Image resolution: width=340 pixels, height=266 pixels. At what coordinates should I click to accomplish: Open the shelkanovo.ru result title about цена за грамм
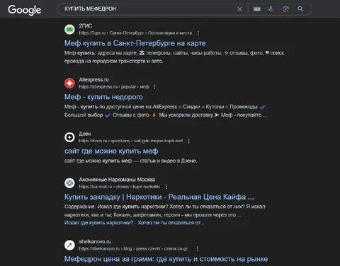(166, 259)
